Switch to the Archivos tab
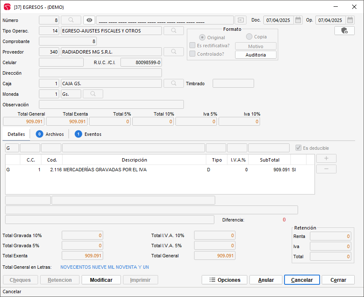The height and width of the screenshot is (297, 364). tap(50, 134)
